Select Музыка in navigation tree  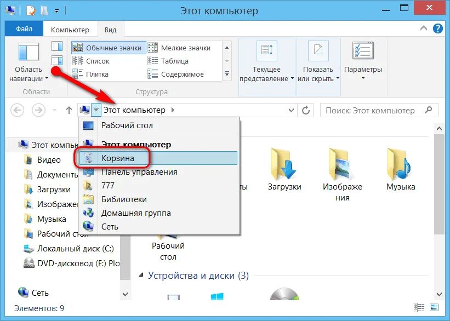45,219
